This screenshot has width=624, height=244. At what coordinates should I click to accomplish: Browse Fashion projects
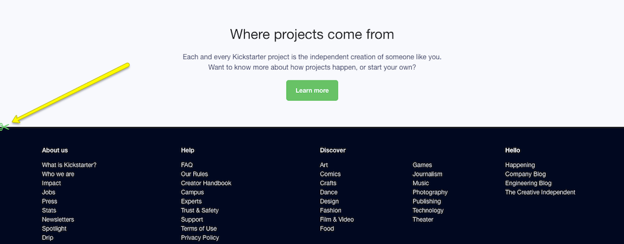click(330, 211)
